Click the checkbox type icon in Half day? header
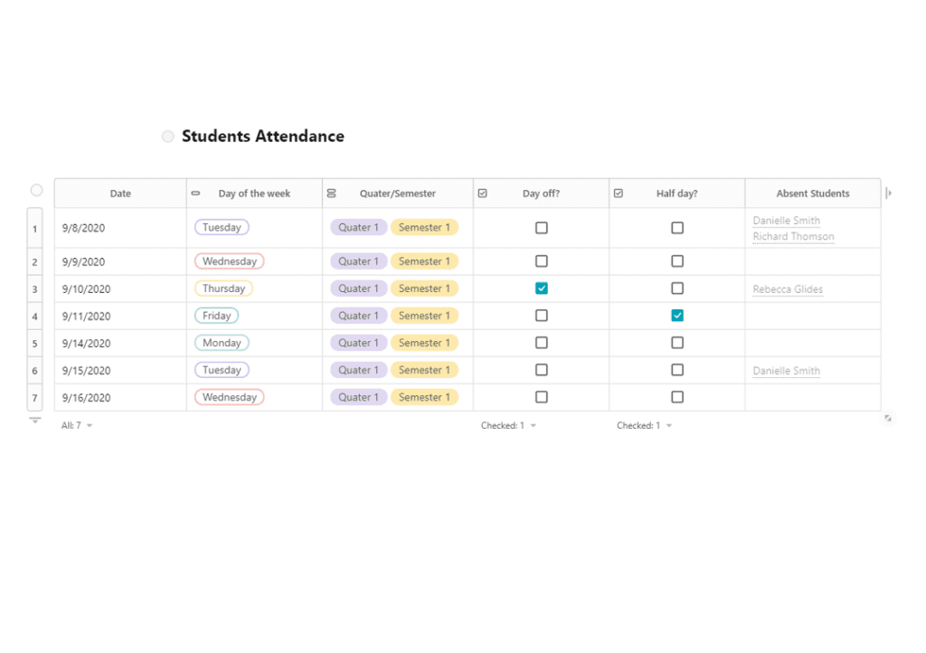The height and width of the screenshot is (653, 926). click(x=619, y=193)
